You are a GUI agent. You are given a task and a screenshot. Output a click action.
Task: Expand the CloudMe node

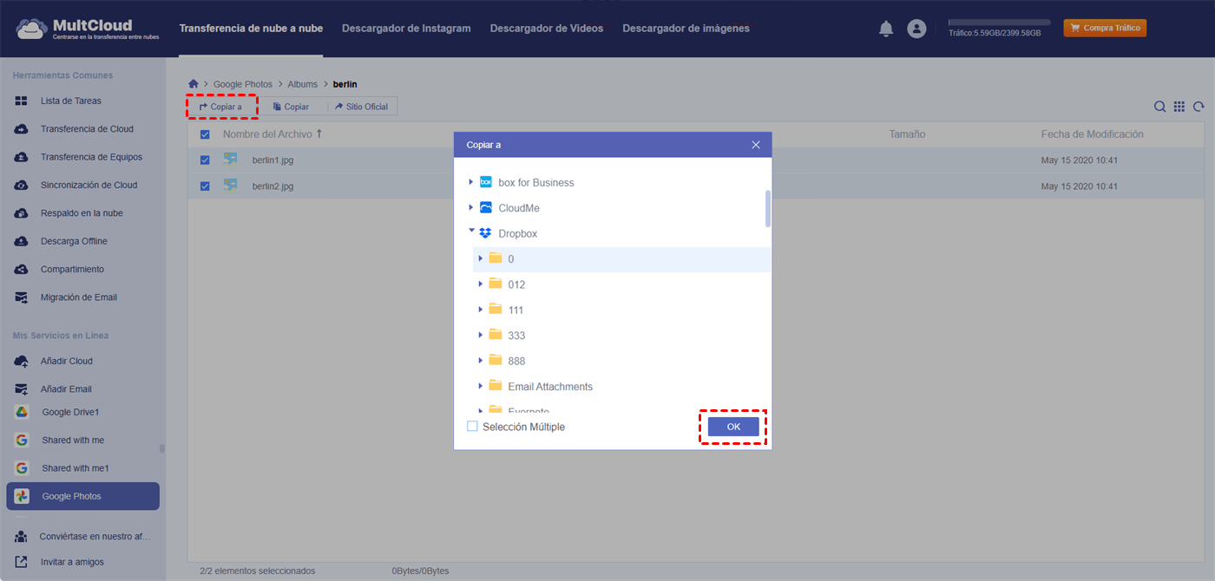click(471, 208)
